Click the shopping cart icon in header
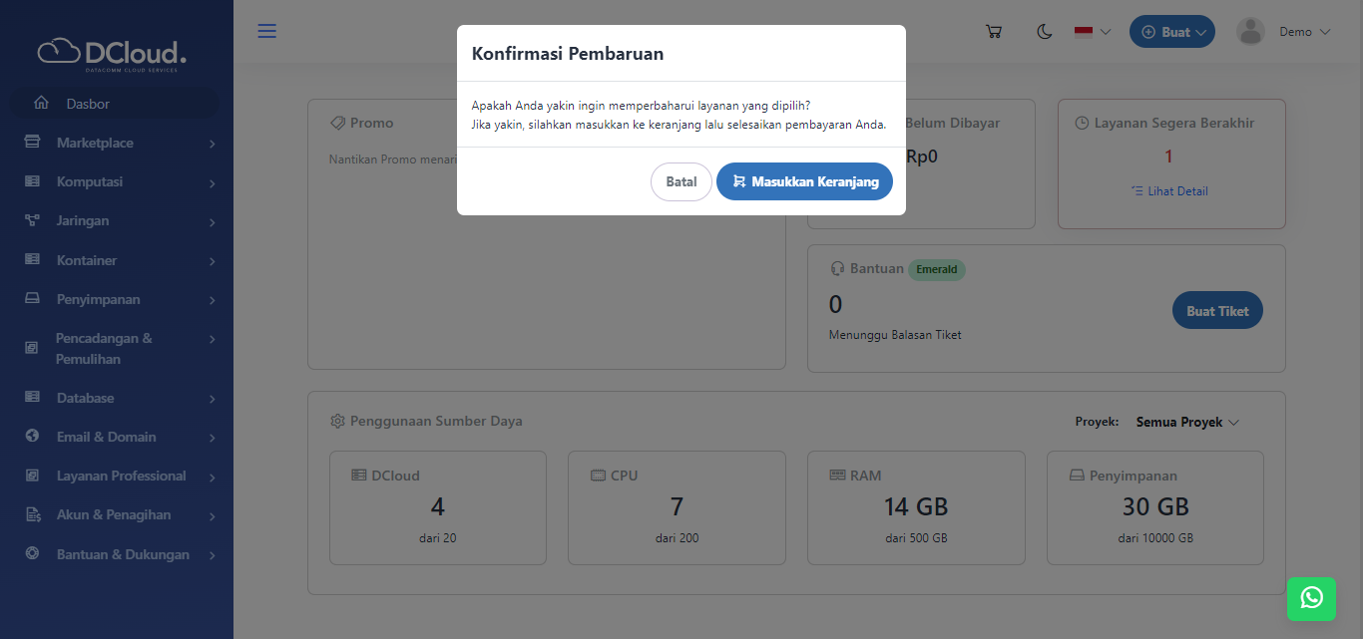1363x639 pixels. (x=993, y=32)
